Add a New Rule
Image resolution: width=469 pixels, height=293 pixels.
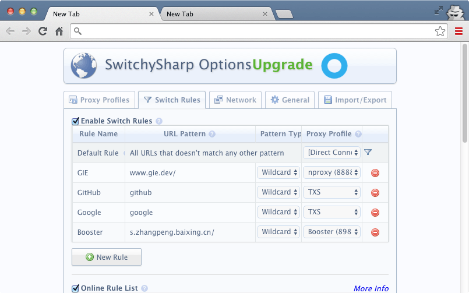click(x=107, y=257)
